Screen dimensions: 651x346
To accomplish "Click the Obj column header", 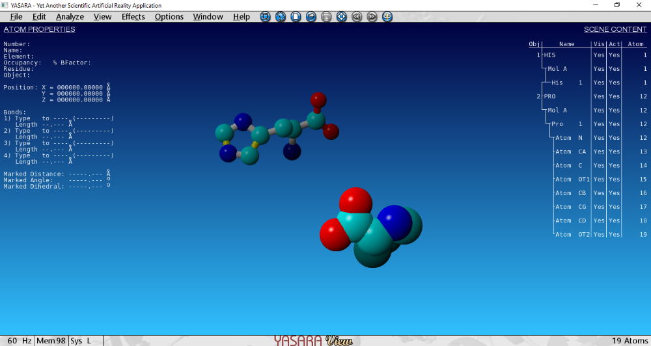I will tap(534, 44).
